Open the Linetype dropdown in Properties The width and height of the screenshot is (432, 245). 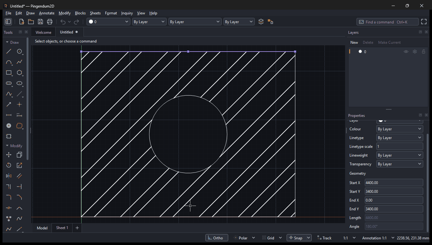pos(400,138)
